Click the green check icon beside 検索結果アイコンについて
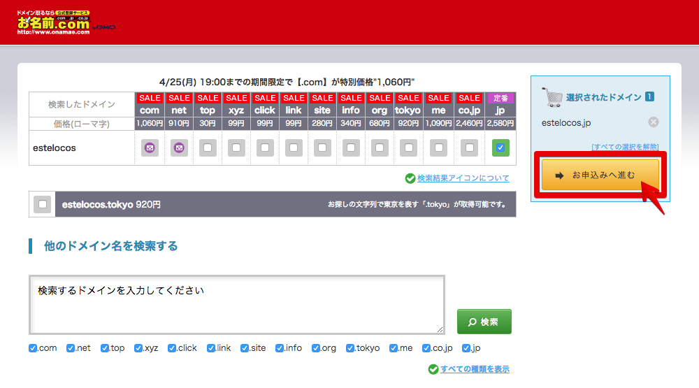 click(410, 178)
